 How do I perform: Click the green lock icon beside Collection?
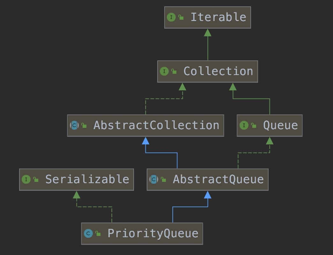pos(174,72)
